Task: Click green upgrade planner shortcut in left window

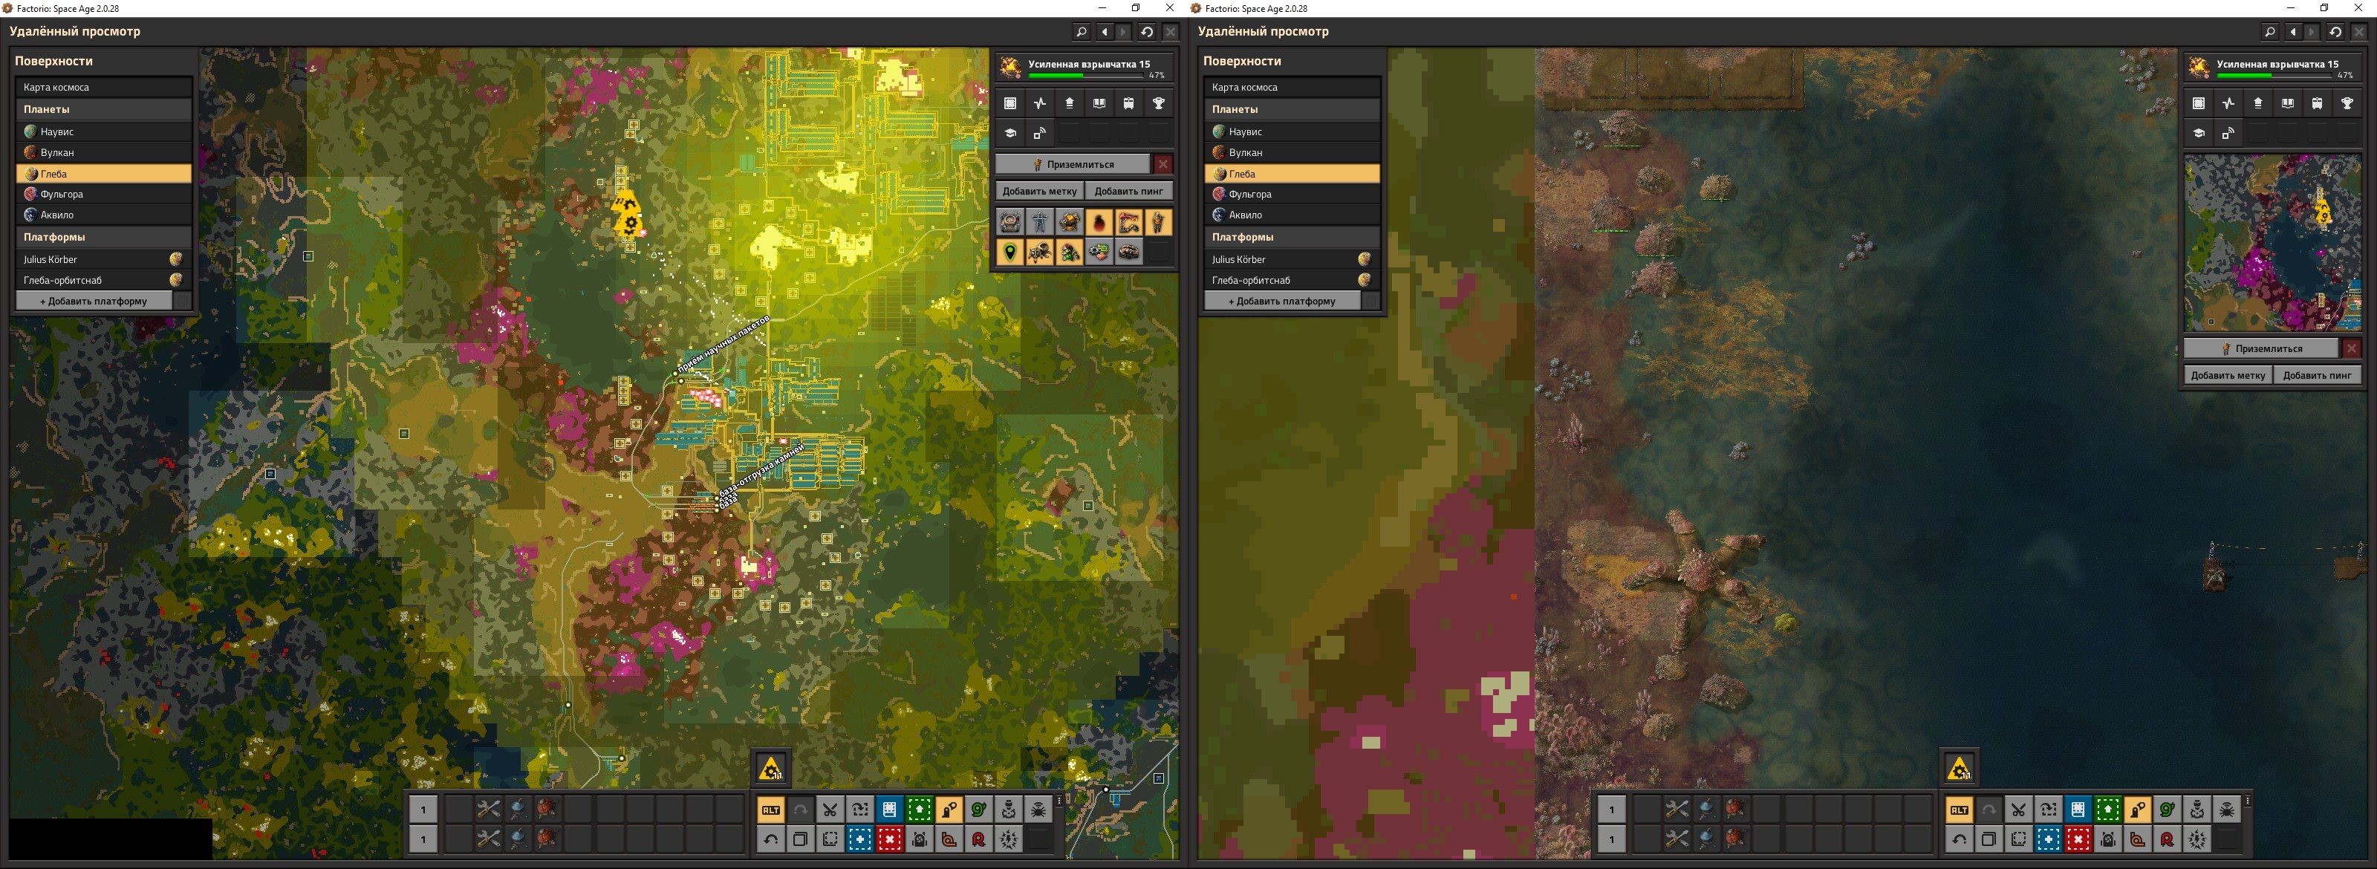Action: 919,810
